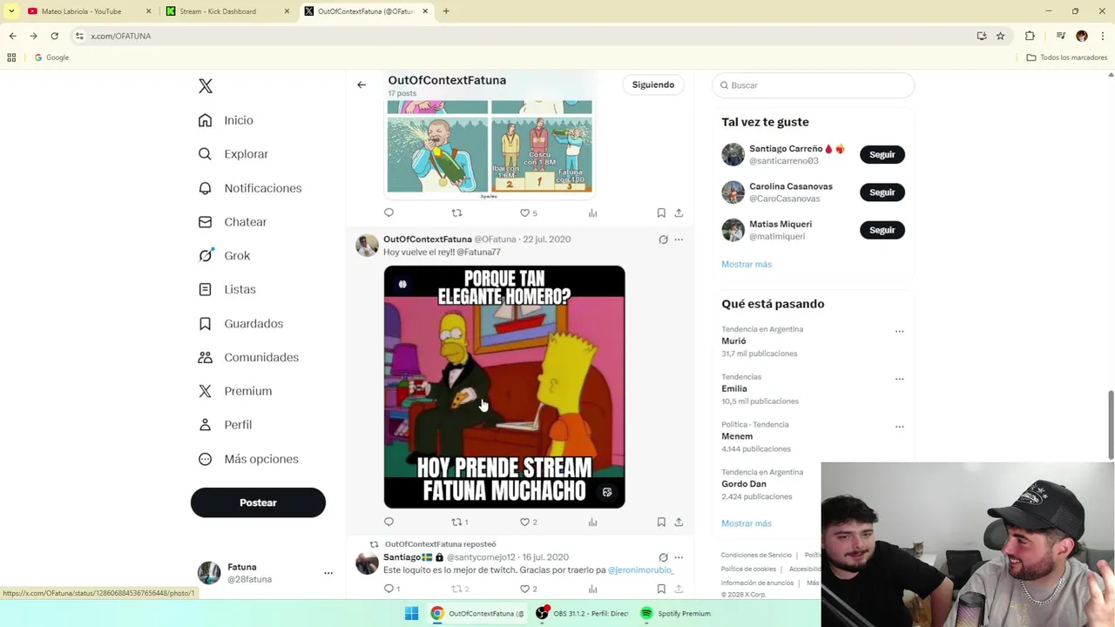Open options for Murió trend
The image size is (1115, 627).
coord(900,331)
